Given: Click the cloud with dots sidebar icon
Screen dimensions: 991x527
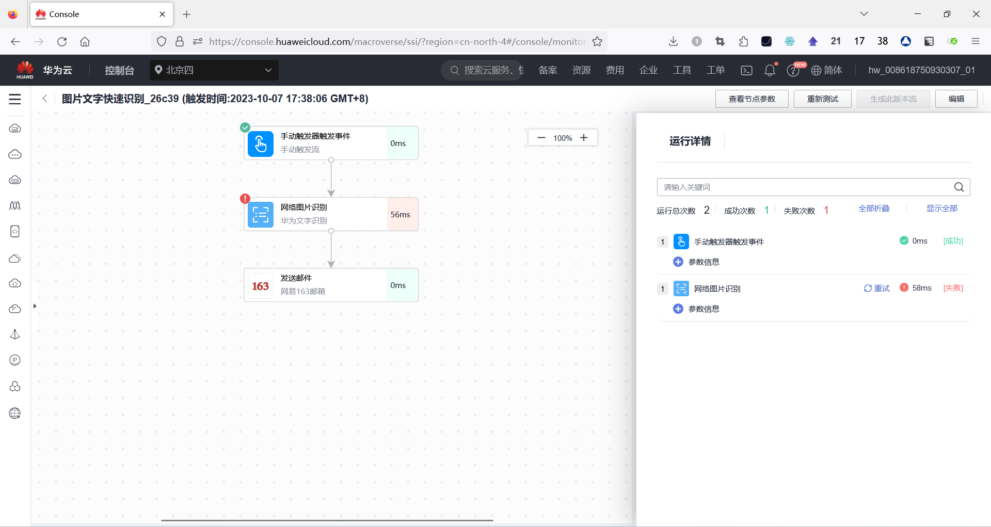Looking at the screenshot, I should coord(15,154).
